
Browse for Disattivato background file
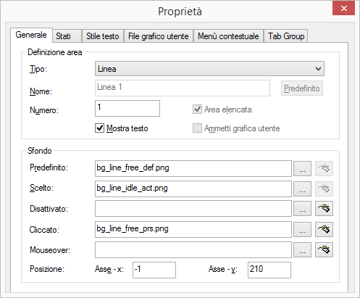tap(302, 208)
